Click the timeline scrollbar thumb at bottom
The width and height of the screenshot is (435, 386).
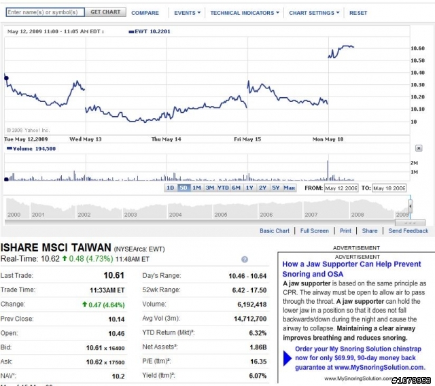410,222
